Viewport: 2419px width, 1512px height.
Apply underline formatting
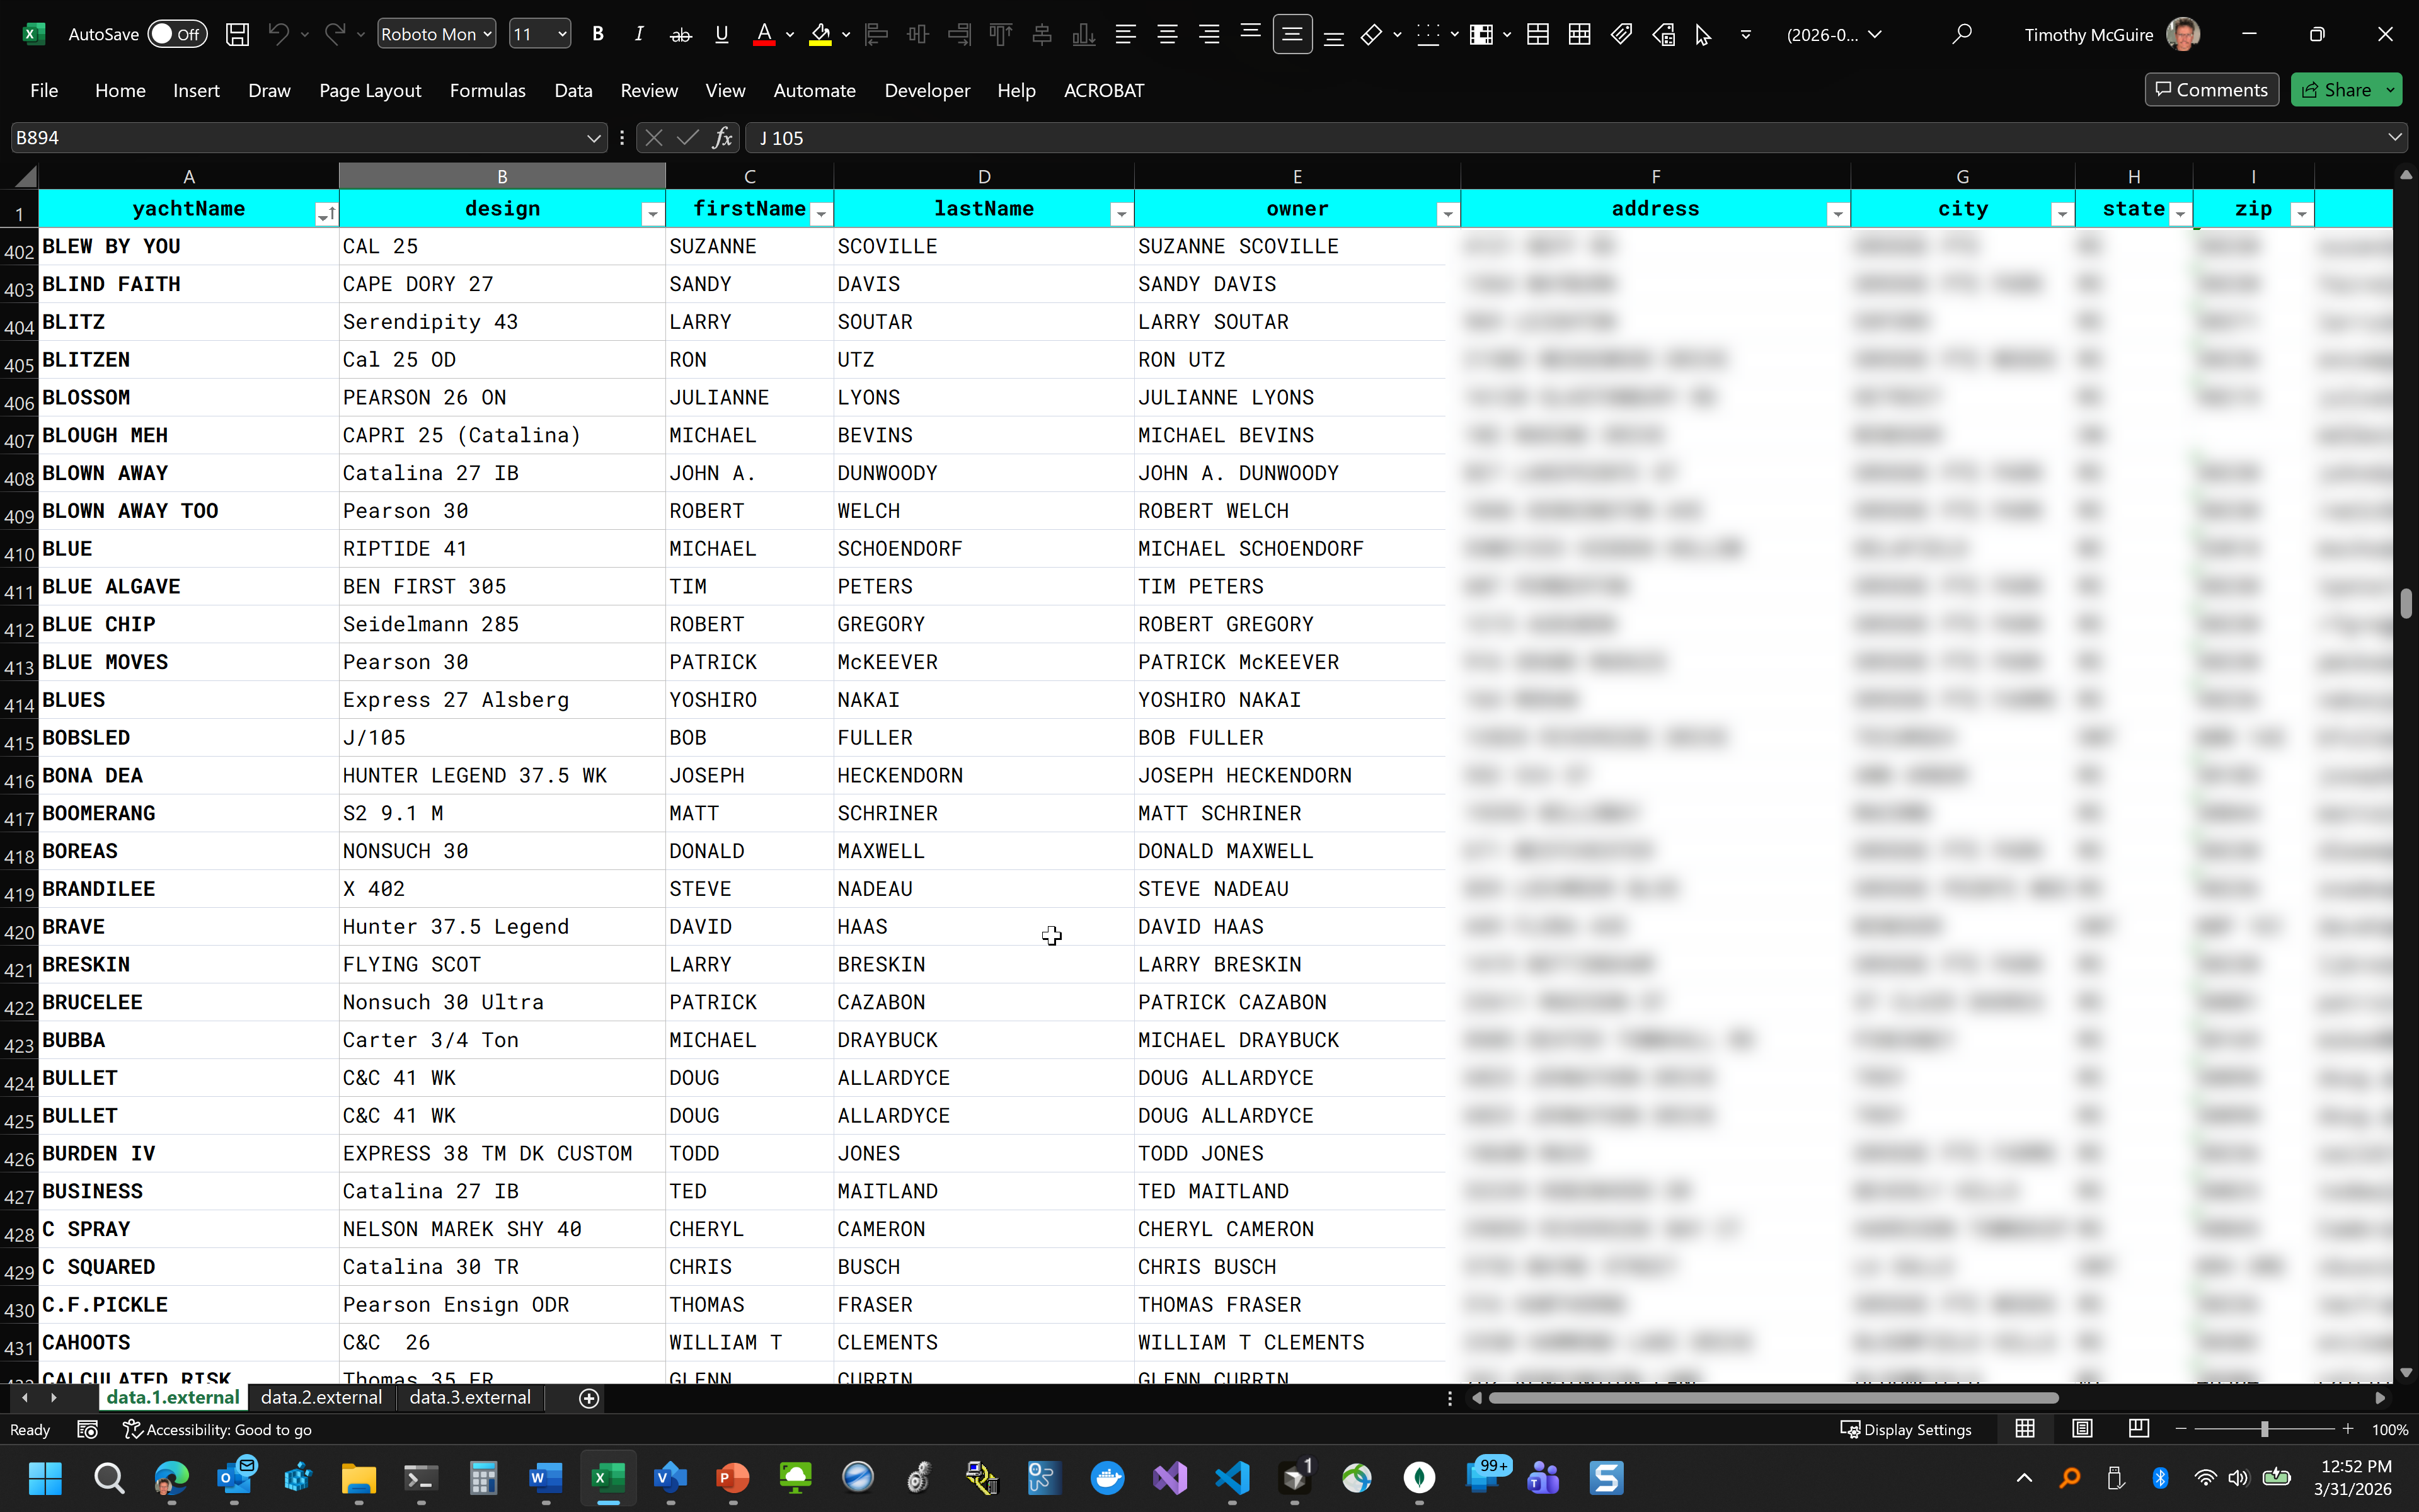721,33
